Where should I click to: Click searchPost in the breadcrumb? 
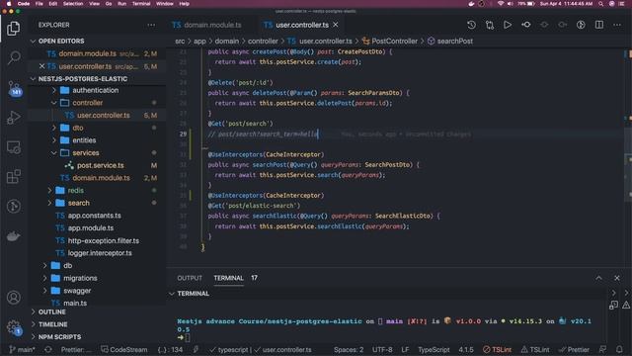[x=454, y=42]
